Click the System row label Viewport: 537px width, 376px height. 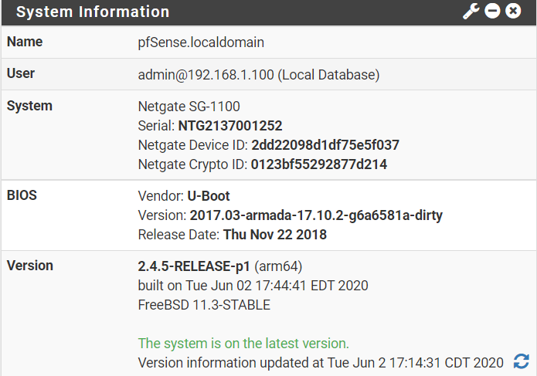pos(29,106)
